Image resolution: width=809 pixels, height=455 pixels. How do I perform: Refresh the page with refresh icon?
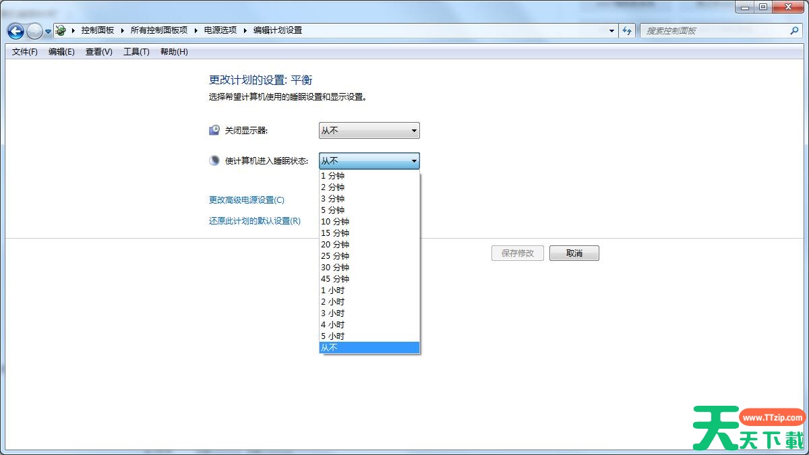(x=628, y=30)
